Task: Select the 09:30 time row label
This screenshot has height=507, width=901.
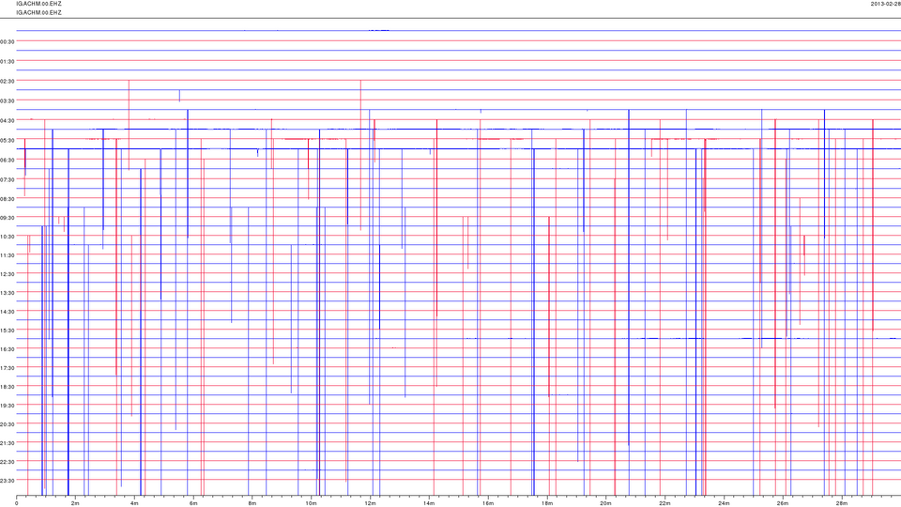Action: point(8,218)
